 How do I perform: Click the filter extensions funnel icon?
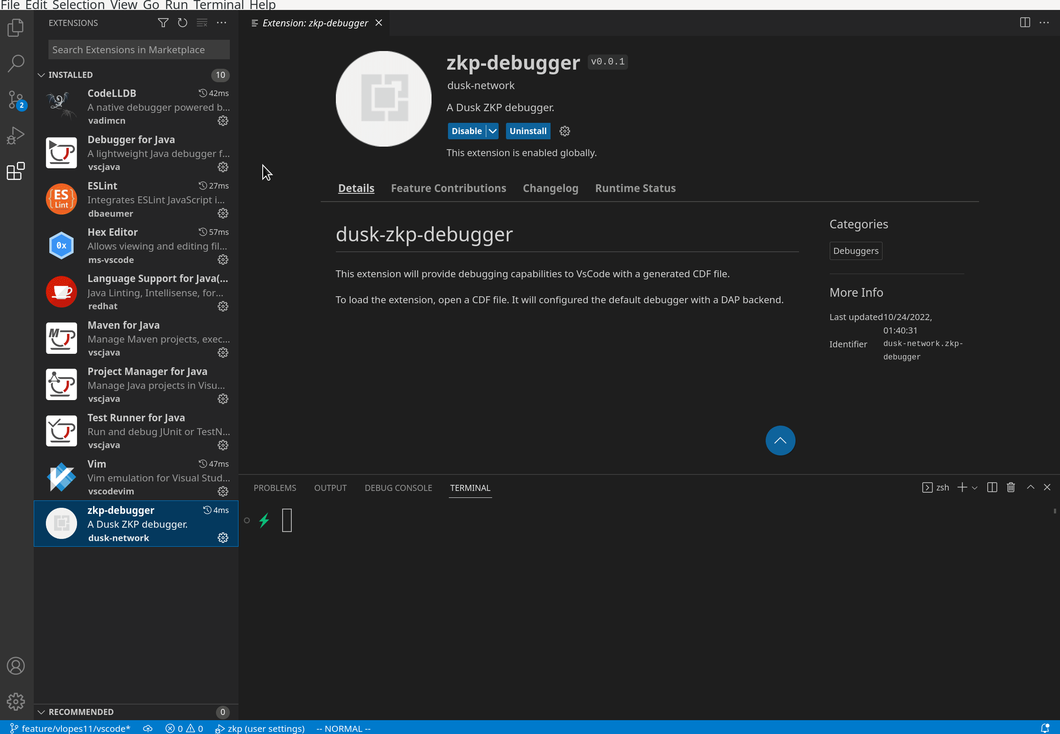(x=163, y=22)
